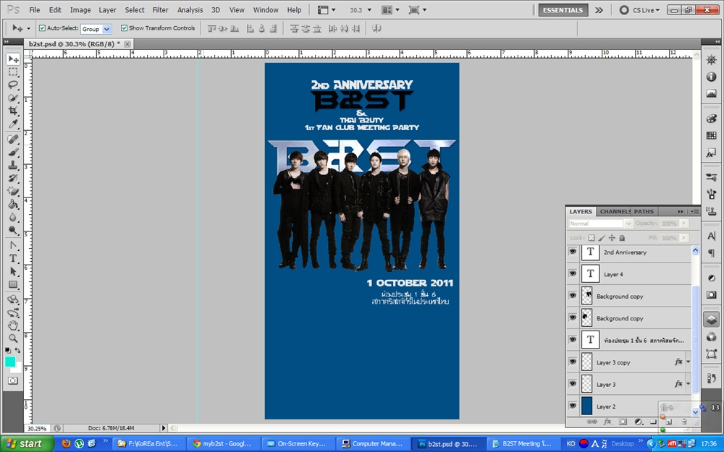Toggle visibility of Layer 3
Screen dimensions: 724x452
(x=573, y=384)
